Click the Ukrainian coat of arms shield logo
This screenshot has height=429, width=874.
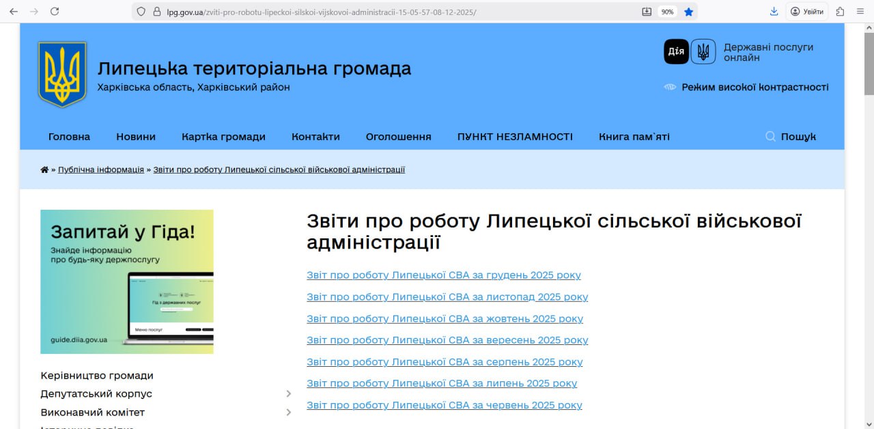(x=62, y=74)
